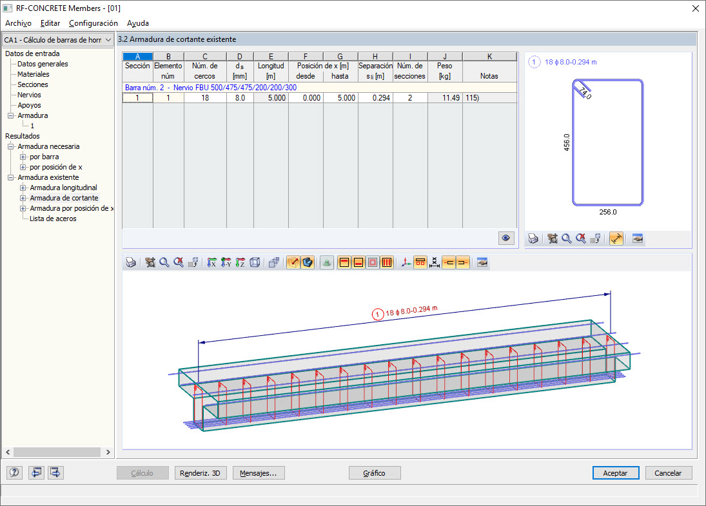This screenshot has height=506, width=706.
Task: Open the Archivo menu
Action: (19, 23)
